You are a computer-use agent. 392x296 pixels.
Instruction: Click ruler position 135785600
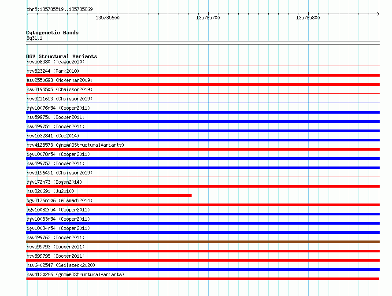108,18
